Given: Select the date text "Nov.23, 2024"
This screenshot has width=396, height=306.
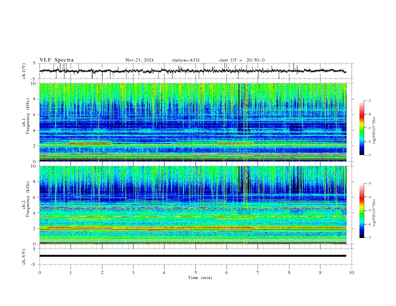Looking at the screenshot, I should [139, 60].
